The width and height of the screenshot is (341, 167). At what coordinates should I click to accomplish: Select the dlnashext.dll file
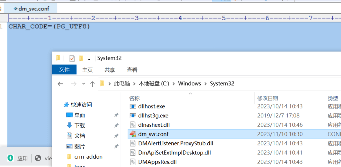click(x=154, y=125)
